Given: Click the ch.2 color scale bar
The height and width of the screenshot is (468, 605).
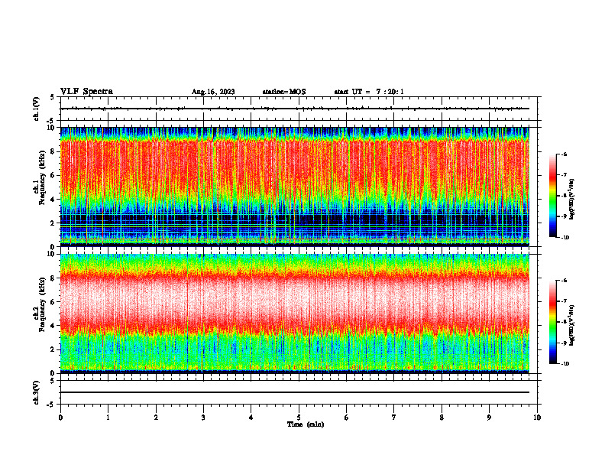Looking at the screenshot, I should coord(553,322).
